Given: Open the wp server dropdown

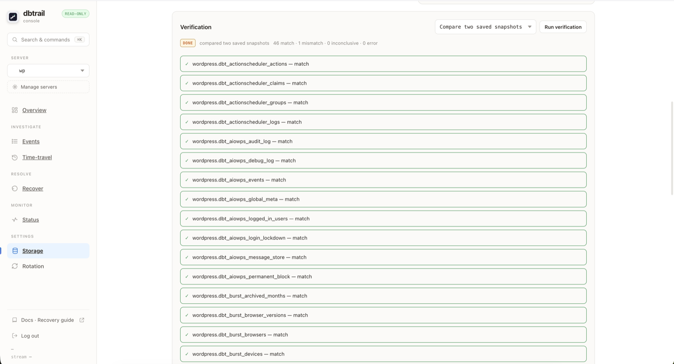Looking at the screenshot, I should (x=48, y=71).
